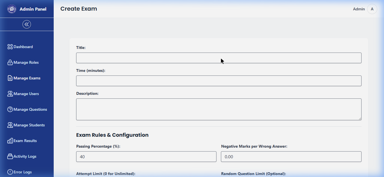Screen dimensions: 384x177
Task: Click the "Create Exam" page heading
Action: pyautogui.click(x=79, y=9)
